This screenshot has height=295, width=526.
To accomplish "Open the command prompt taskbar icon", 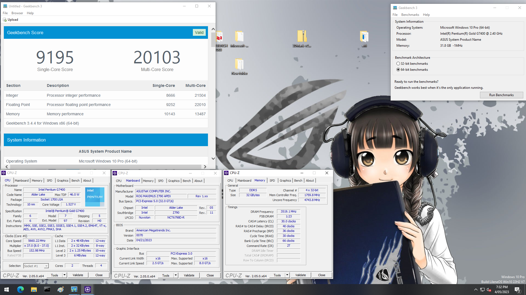I will [47, 290].
